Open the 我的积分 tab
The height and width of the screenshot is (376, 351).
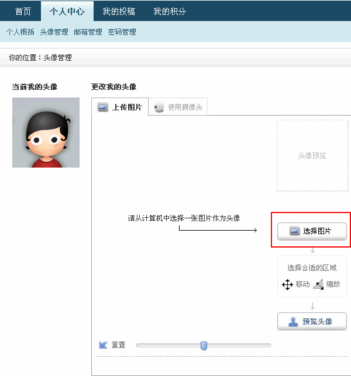tap(170, 11)
